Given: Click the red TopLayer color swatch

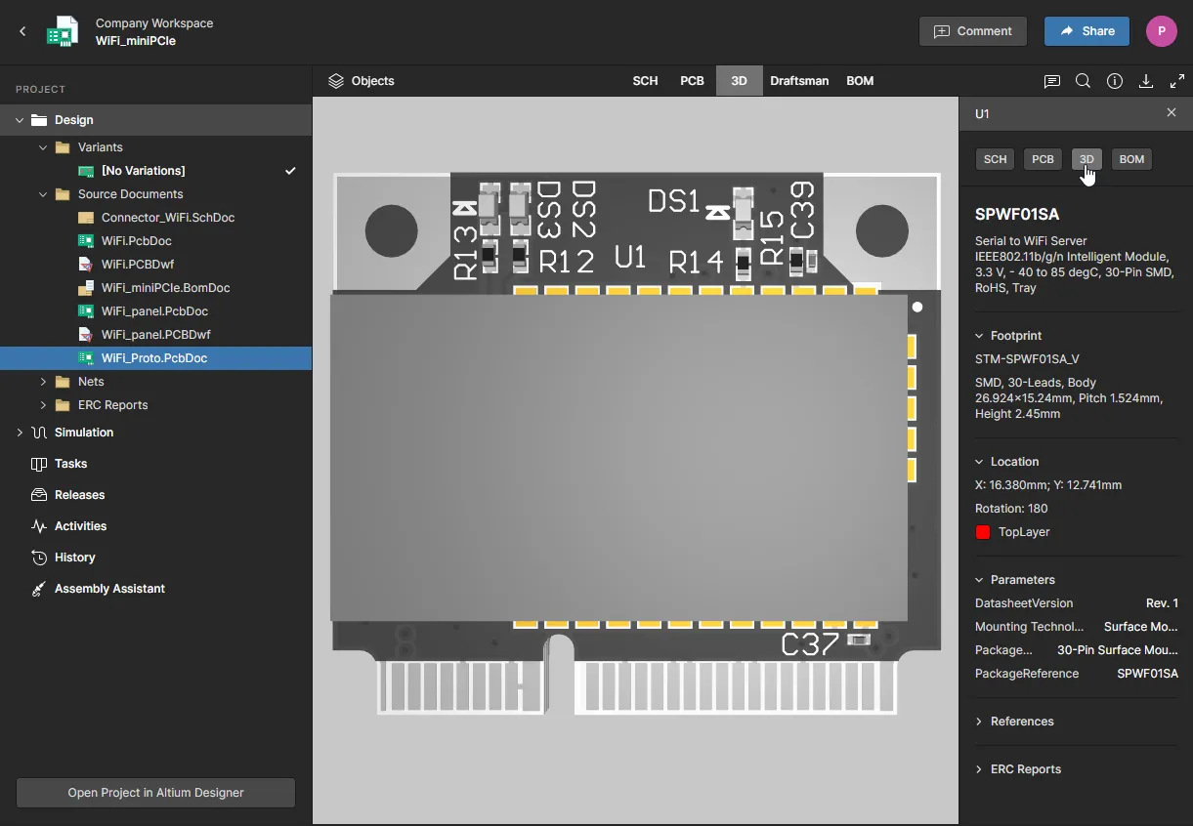Looking at the screenshot, I should point(983,532).
